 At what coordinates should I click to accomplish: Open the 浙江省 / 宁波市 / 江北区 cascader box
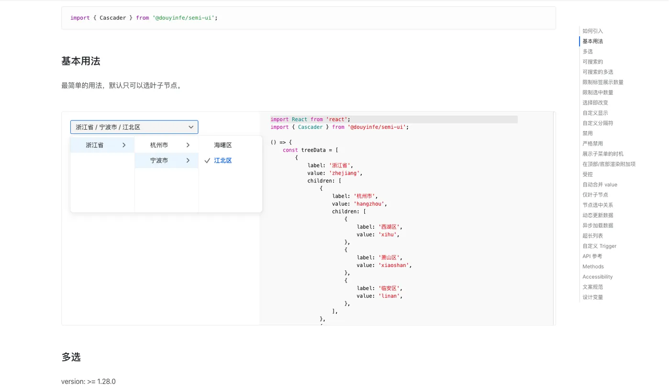[129, 127]
